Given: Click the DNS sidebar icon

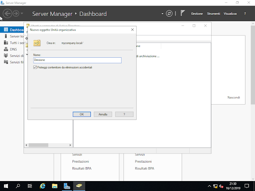Looking at the screenshot, I should [6, 49].
